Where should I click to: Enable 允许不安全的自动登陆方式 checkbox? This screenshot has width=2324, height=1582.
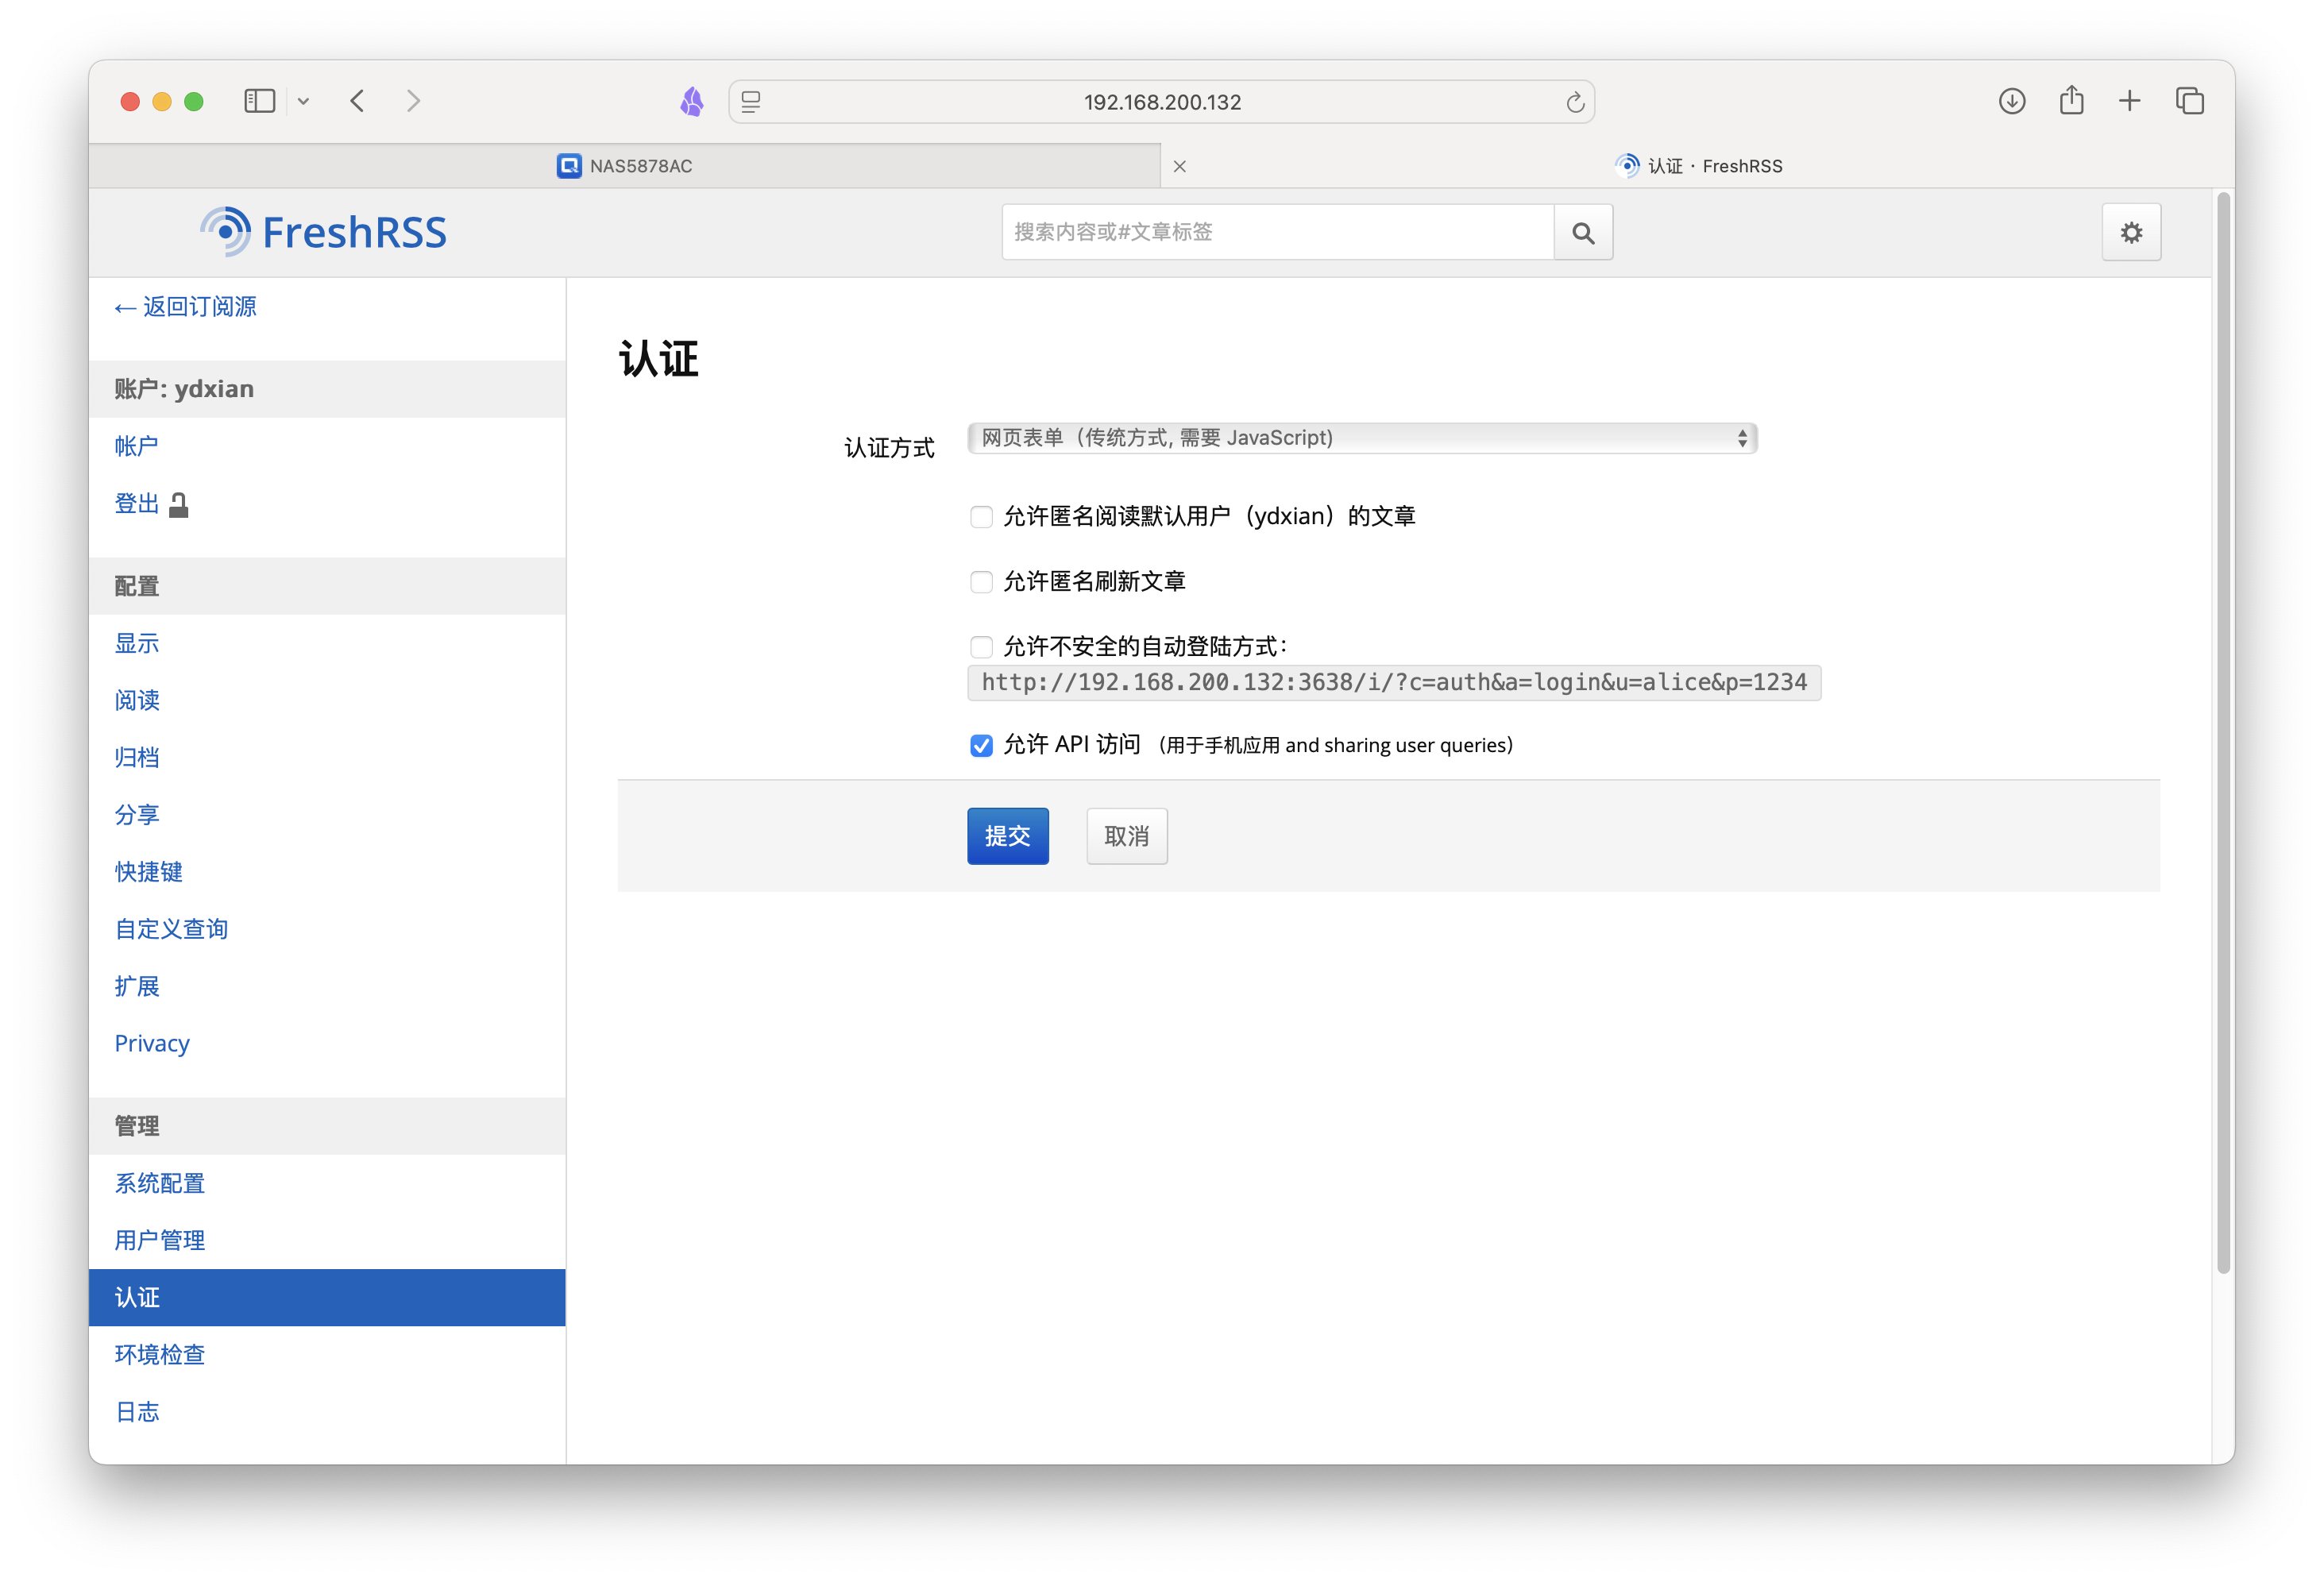(x=981, y=647)
